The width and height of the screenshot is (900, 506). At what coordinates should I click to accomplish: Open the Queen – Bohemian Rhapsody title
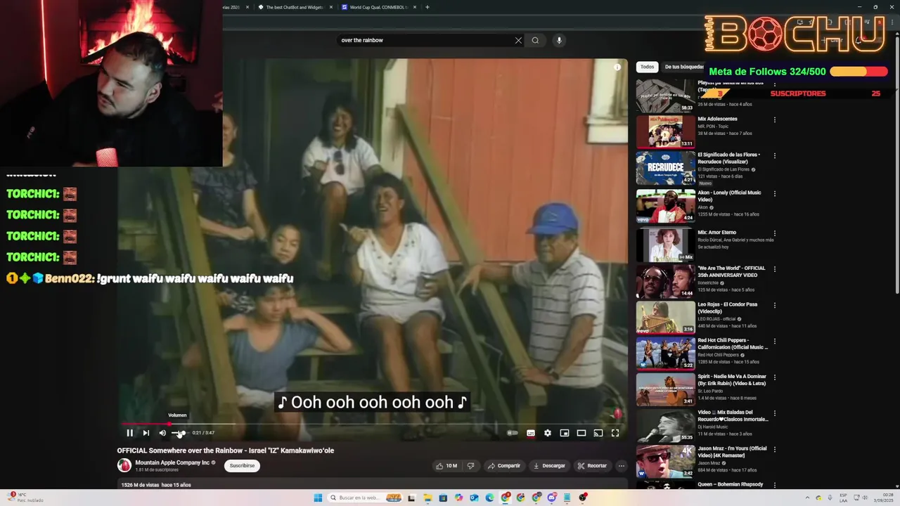[730, 484]
